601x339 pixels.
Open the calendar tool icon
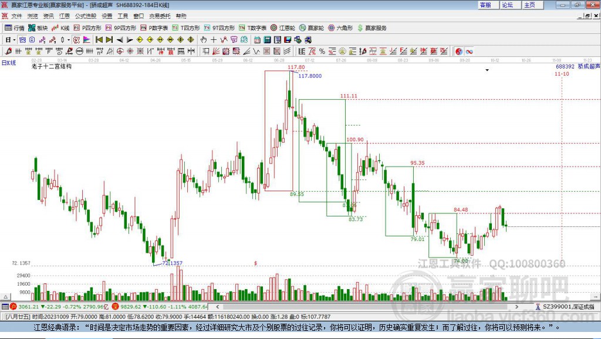click(x=257, y=40)
